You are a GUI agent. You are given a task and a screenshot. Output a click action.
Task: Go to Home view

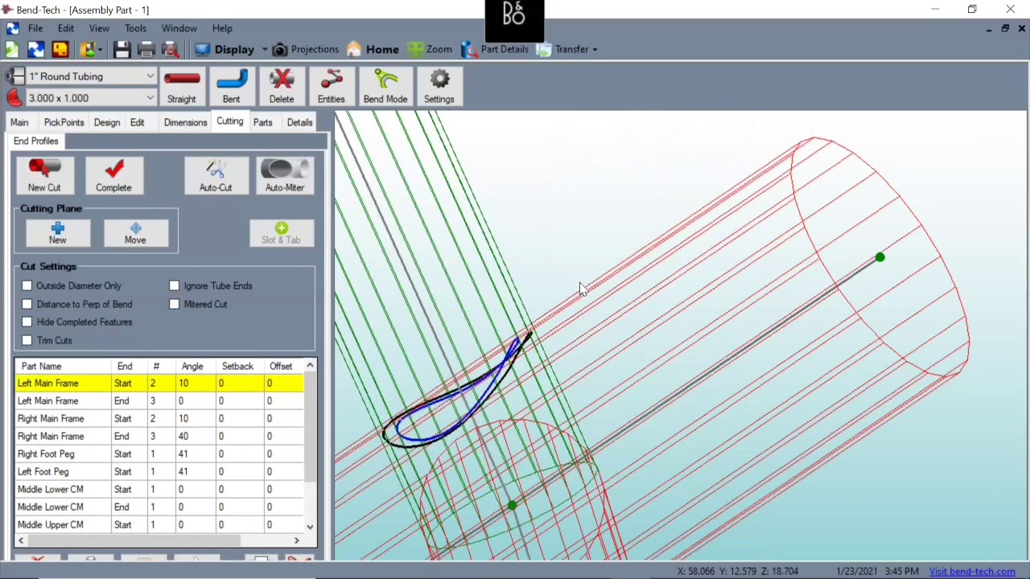[x=373, y=49]
